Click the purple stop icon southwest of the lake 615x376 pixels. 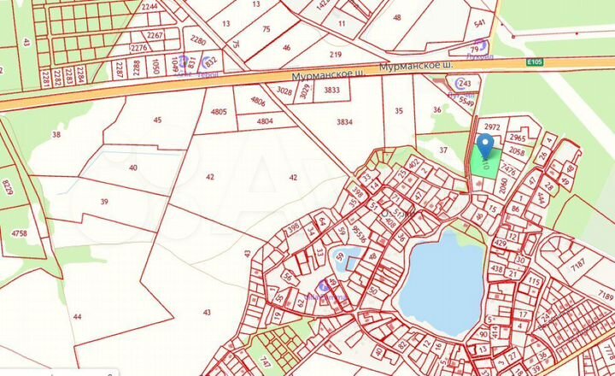tap(325, 286)
